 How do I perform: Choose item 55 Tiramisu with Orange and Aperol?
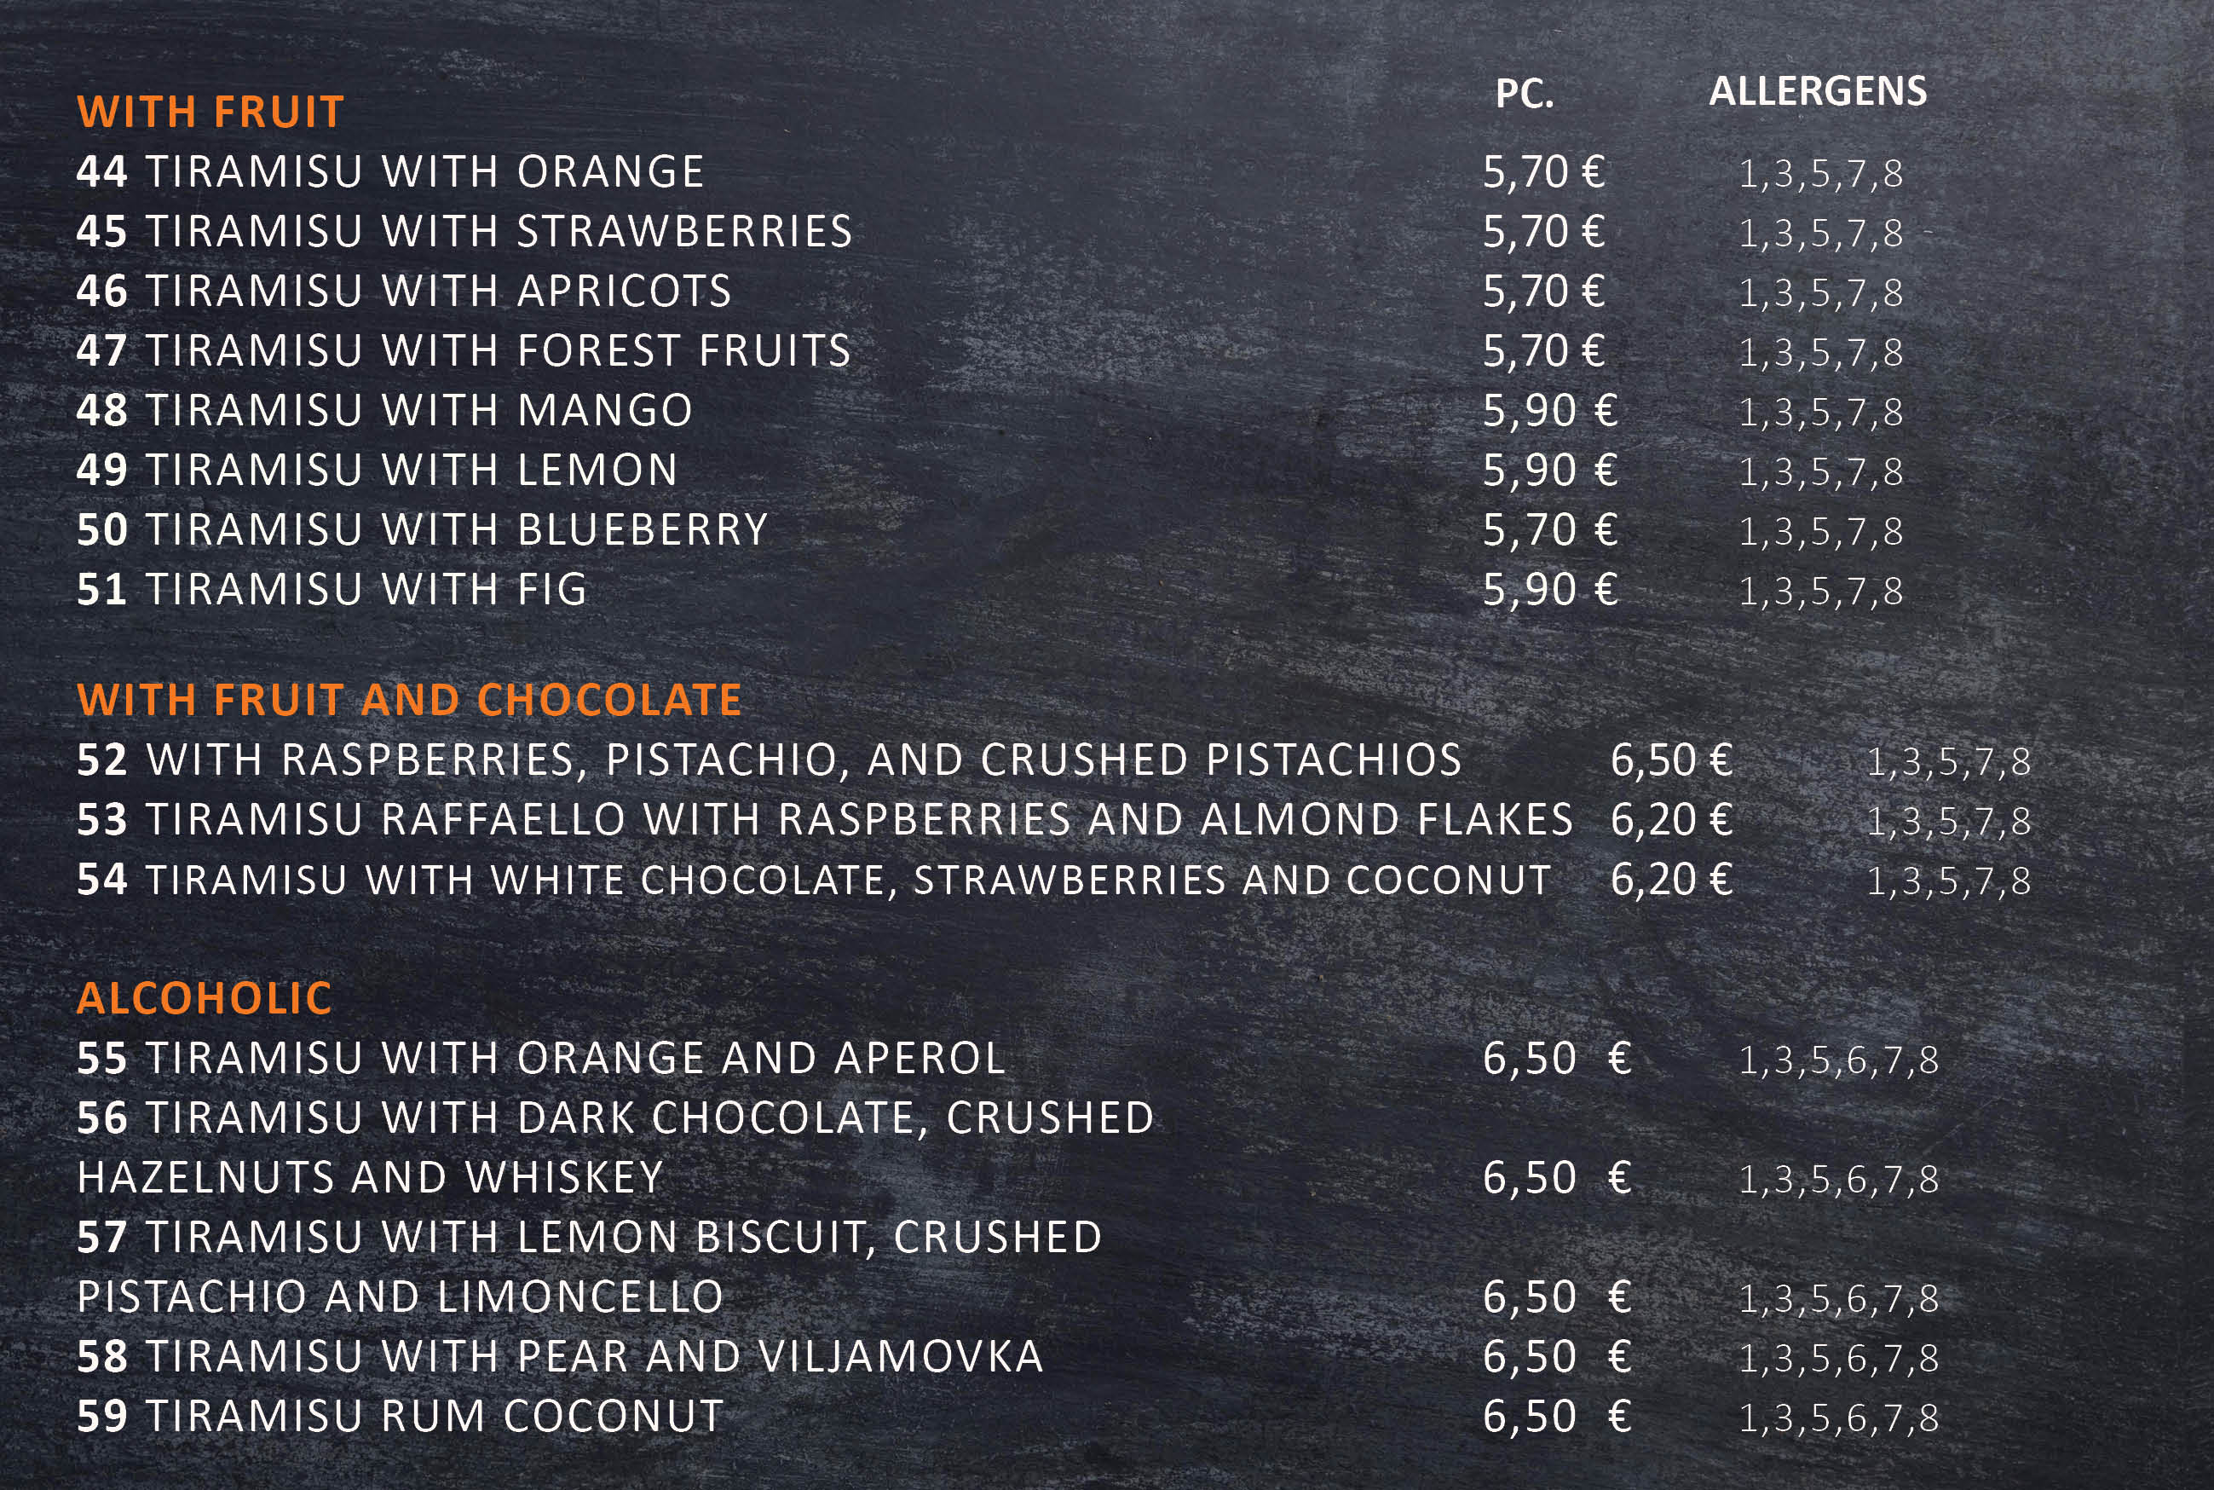pos(541,1059)
